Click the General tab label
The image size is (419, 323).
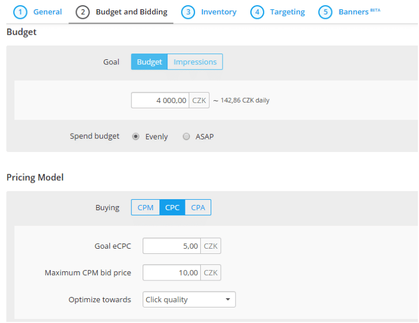[x=47, y=12]
